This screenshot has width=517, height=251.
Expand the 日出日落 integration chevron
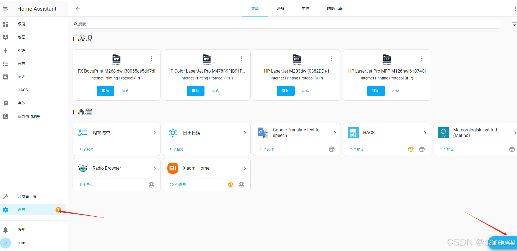[245, 133]
